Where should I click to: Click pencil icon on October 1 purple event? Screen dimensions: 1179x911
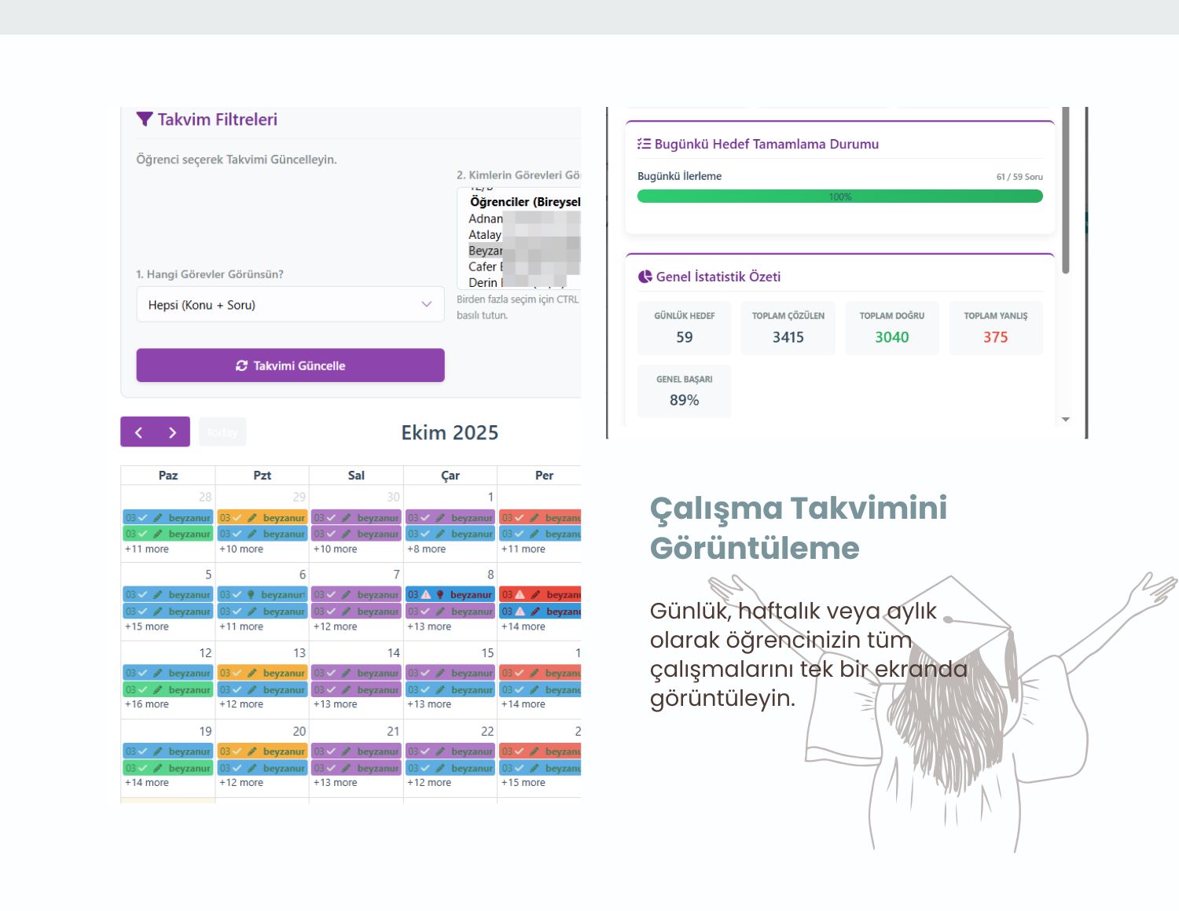(x=440, y=518)
